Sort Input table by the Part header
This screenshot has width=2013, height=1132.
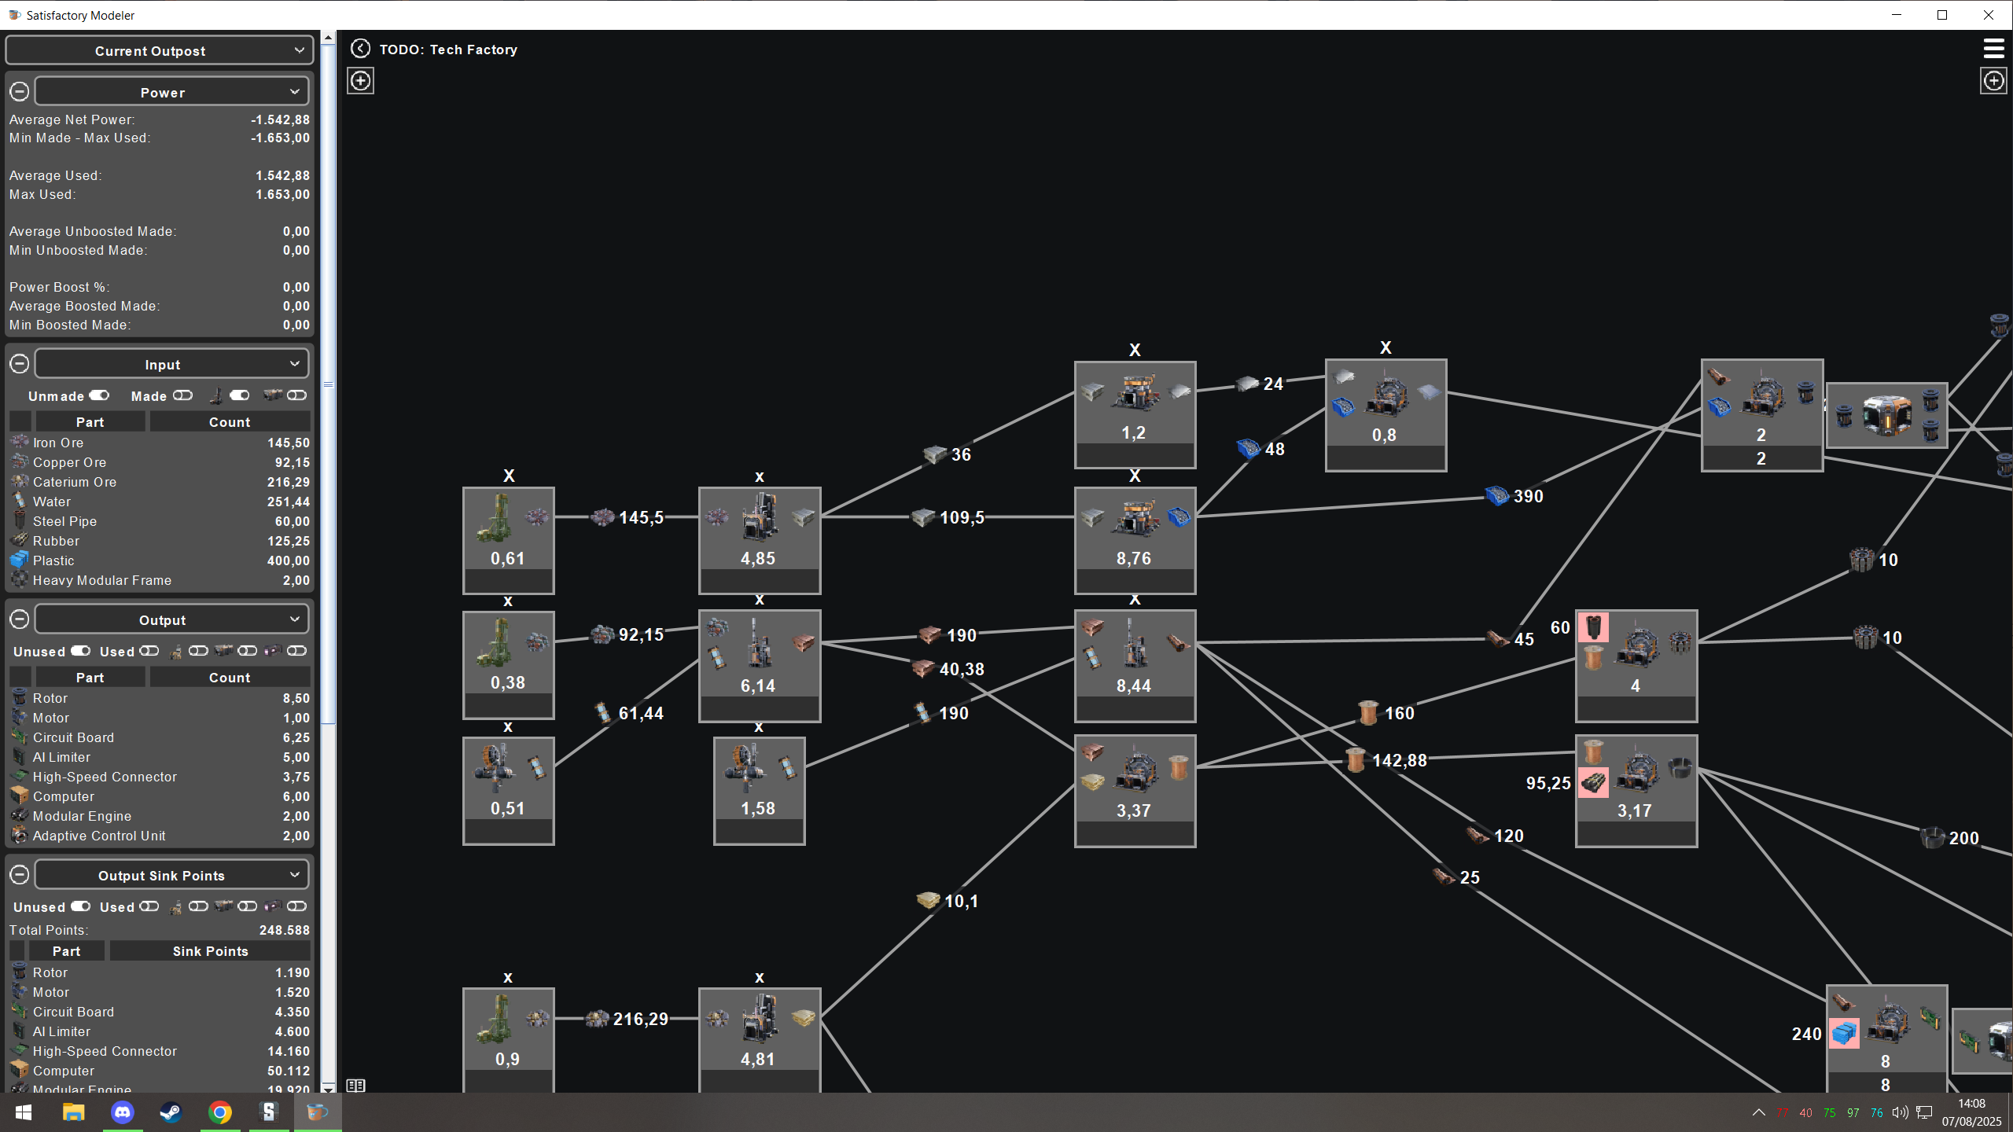click(90, 422)
